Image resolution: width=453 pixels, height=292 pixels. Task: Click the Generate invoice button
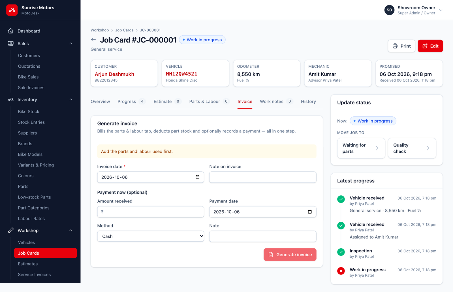click(x=290, y=255)
